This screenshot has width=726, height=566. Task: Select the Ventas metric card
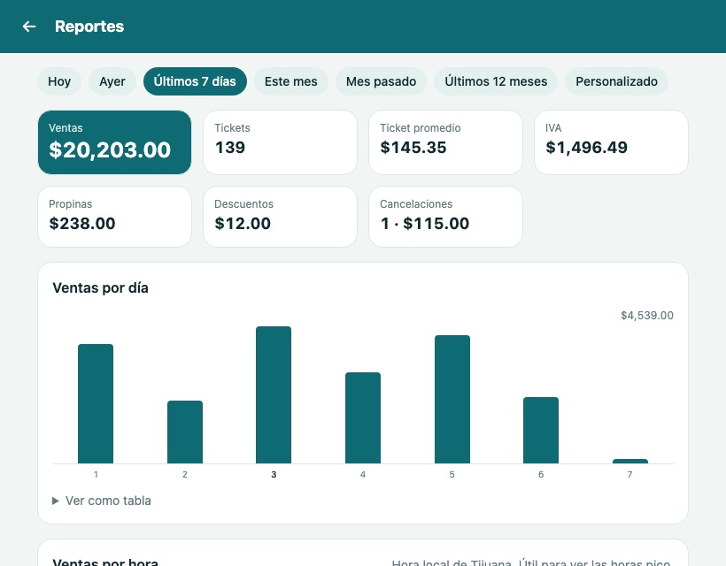(114, 142)
